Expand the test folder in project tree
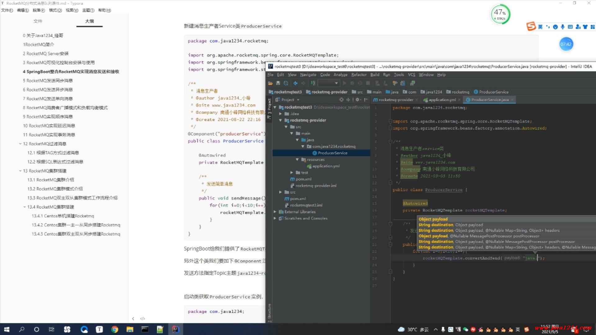 click(292, 172)
